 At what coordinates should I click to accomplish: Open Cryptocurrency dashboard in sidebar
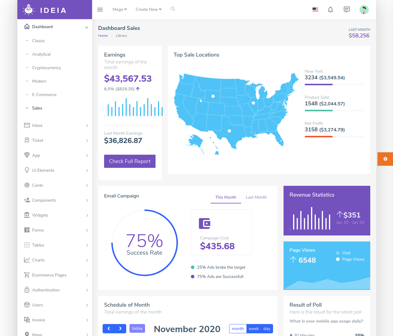(x=46, y=68)
